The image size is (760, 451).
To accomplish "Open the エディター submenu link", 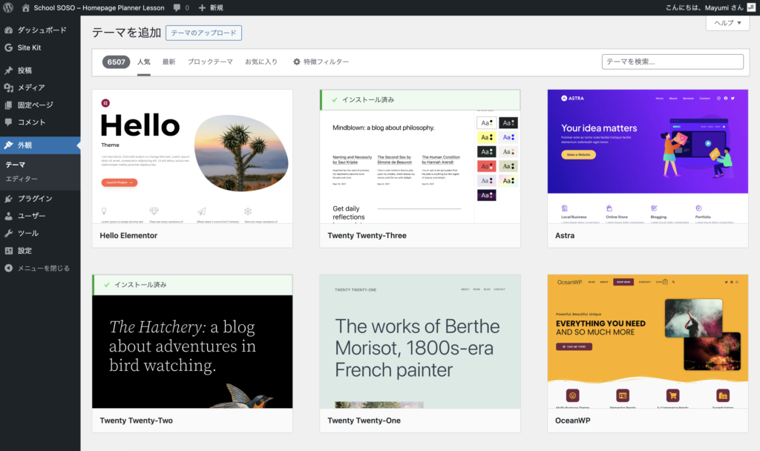I will [x=22, y=179].
